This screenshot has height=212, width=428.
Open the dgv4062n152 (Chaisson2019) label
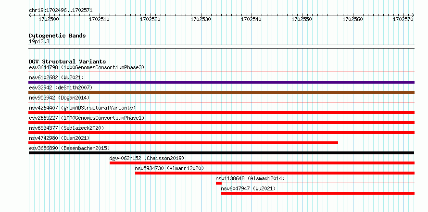pos(147,158)
